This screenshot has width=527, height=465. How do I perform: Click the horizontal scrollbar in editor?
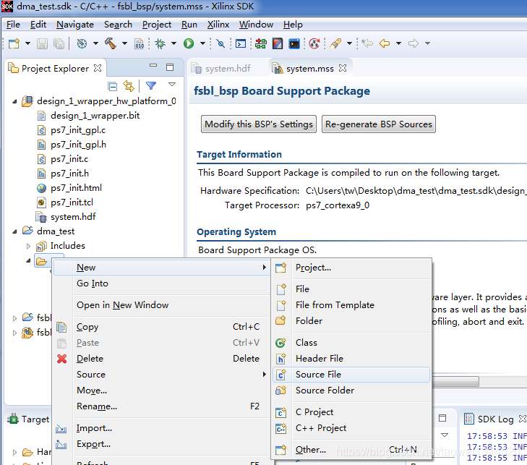click(x=455, y=382)
